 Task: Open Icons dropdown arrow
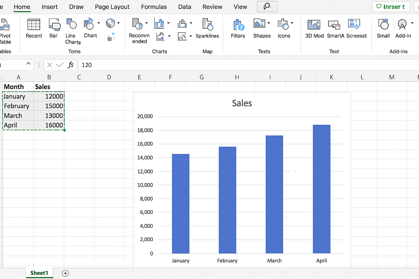click(x=292, y=23)
